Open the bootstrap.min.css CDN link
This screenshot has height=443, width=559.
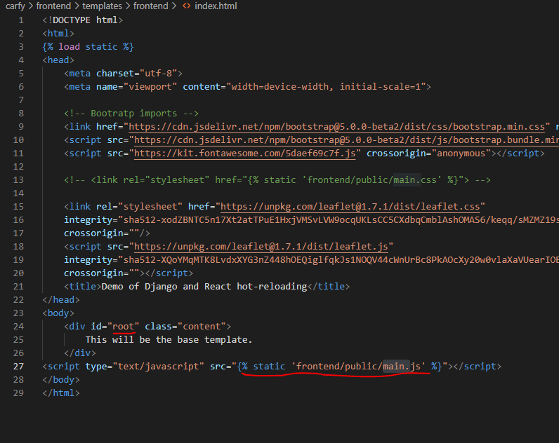pyautogui.click(x=336, y=127)
